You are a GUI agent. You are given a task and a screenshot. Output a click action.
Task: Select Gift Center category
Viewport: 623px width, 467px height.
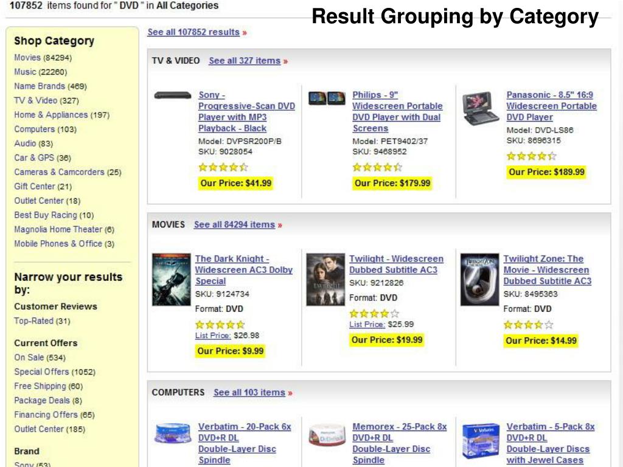pyautogui.click(x=43, y=186)
